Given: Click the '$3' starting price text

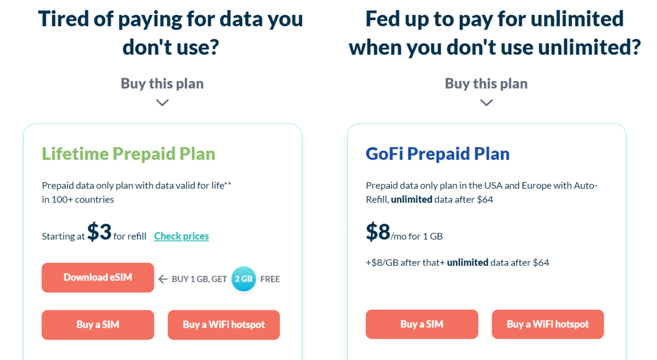Looking at the screenshot, I should pos(100,232).
